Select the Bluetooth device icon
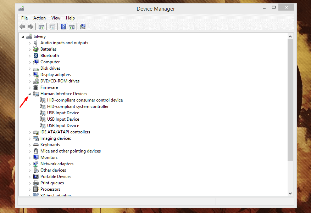 pyautogui.click(x=36, y=56)
